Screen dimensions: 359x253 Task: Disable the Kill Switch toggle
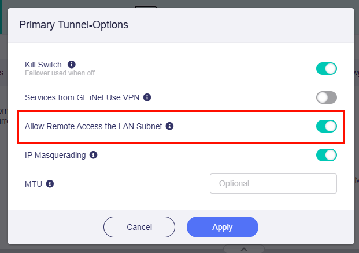tap(326, 69)
